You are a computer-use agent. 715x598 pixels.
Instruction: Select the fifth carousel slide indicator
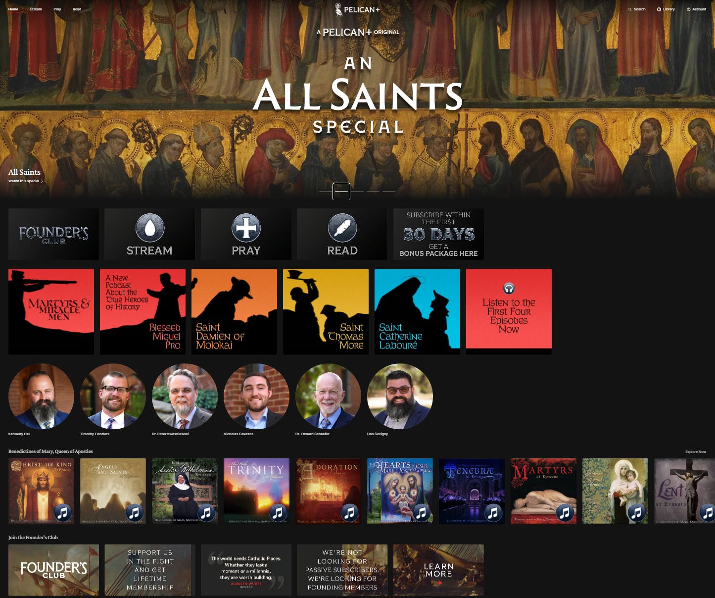(389, 191)
